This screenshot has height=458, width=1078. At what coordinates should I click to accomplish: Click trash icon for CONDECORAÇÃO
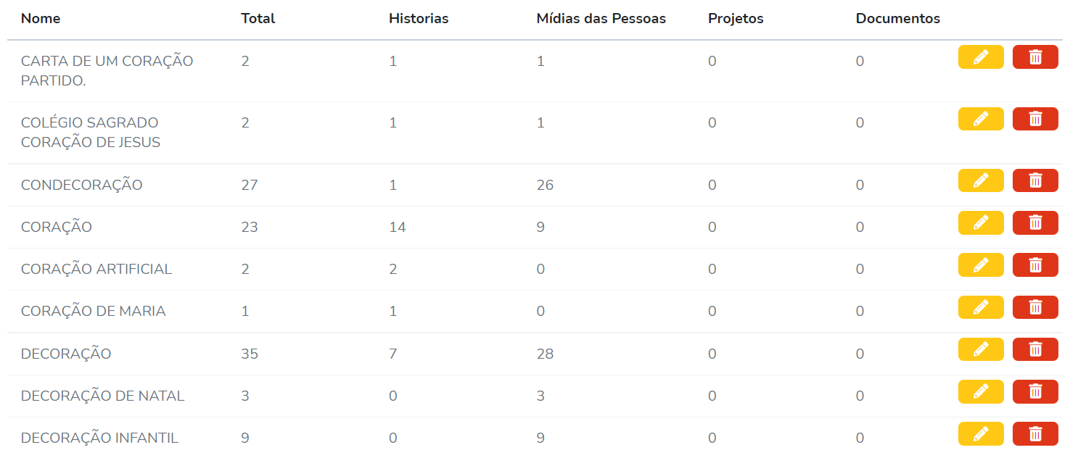[x=1035, y=180]
